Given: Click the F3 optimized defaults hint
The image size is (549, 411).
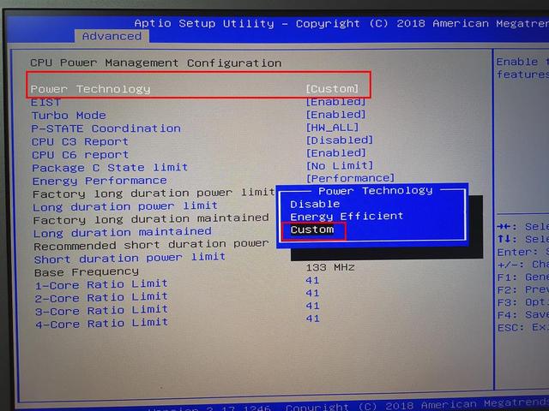Looking at the screenshot, I should pyautogui.click(x=522, y=302).
